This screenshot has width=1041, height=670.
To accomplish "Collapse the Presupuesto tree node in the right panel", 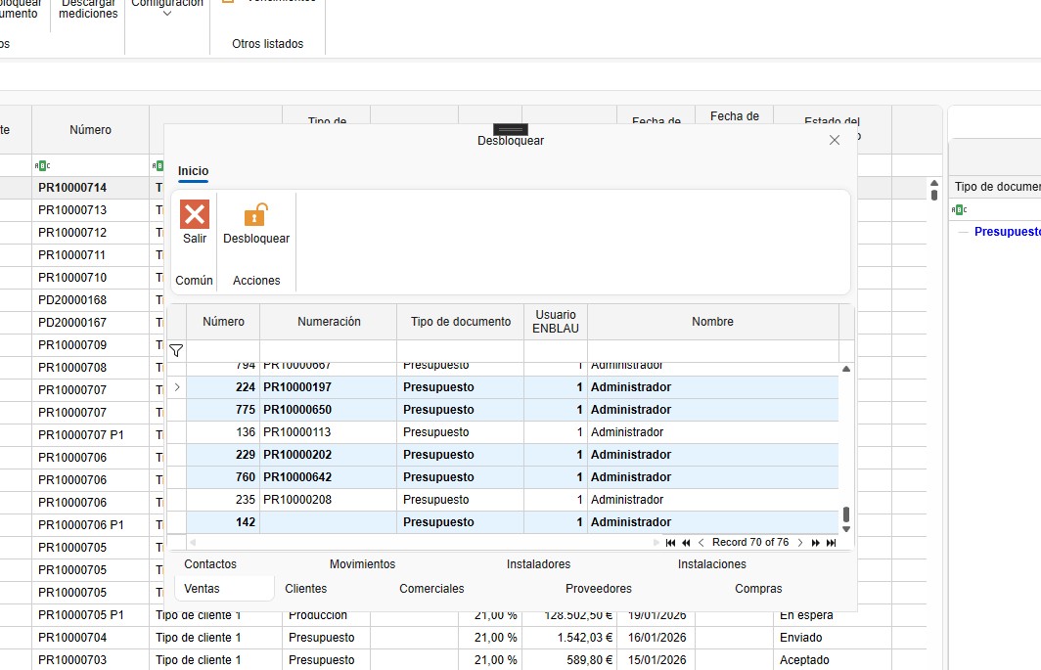I will tap(963, 232).
